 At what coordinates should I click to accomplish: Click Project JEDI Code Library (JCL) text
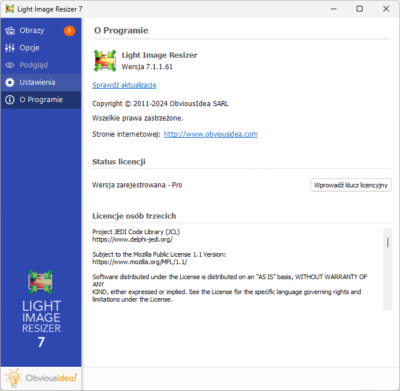[x=136, y=232]
